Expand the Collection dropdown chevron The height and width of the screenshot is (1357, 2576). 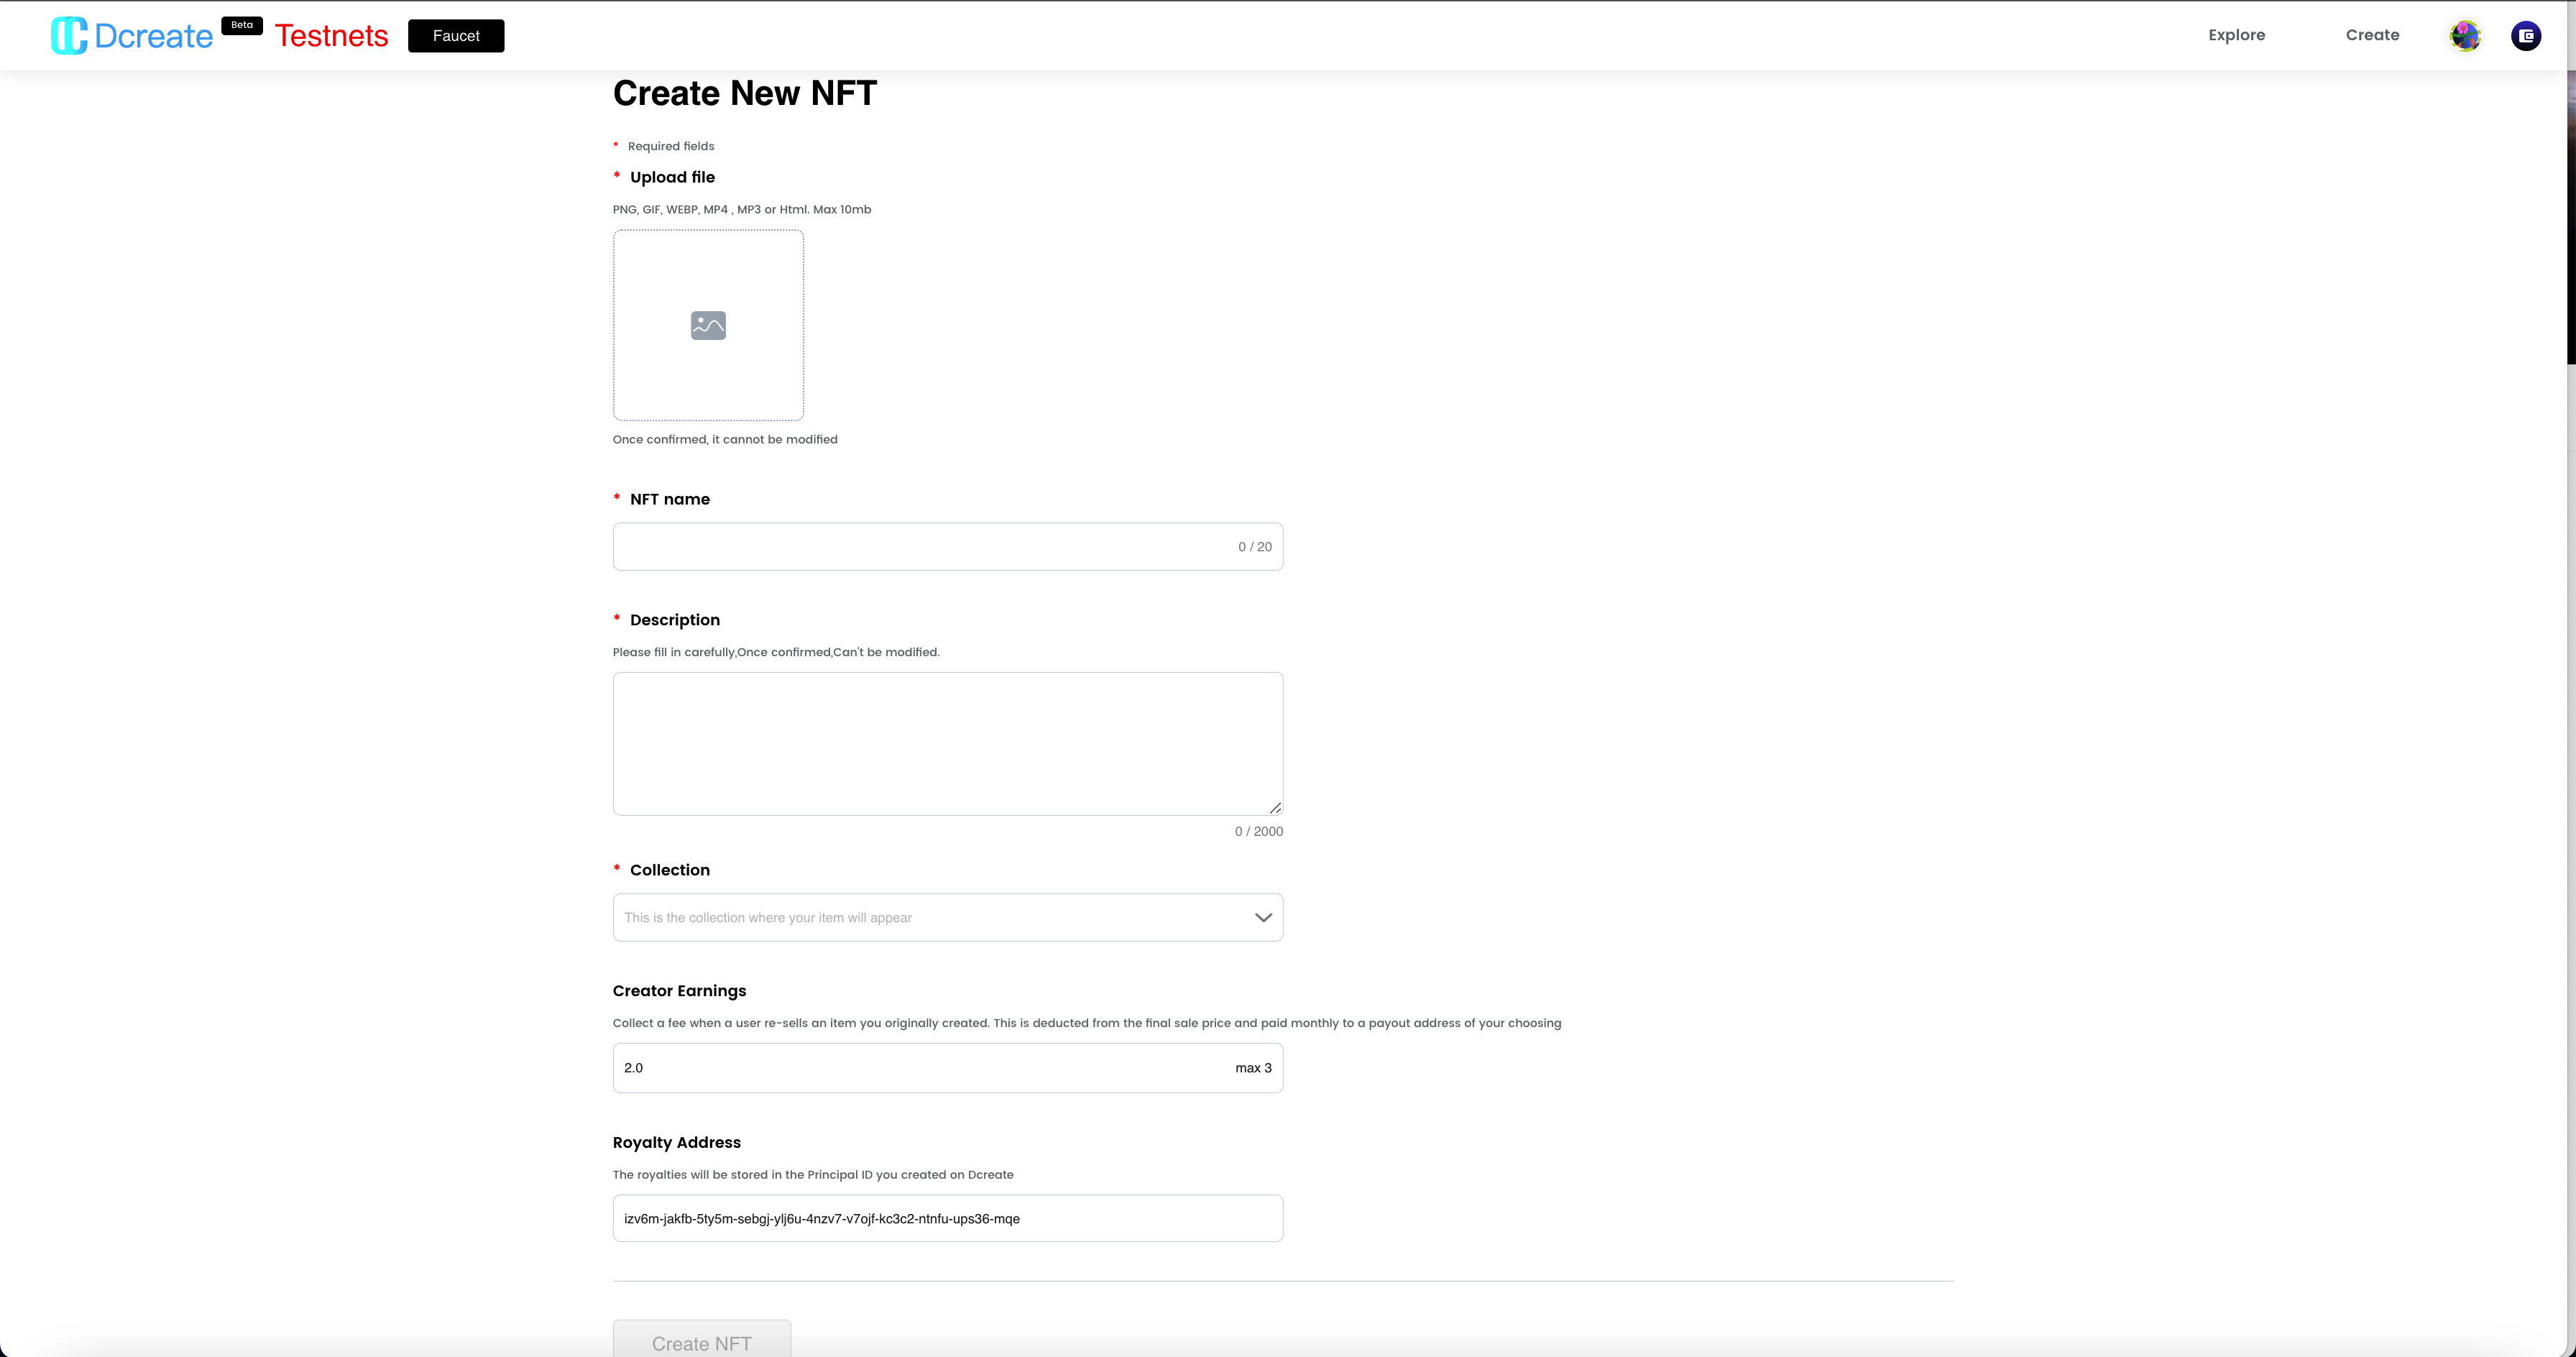pos(1263,917)
